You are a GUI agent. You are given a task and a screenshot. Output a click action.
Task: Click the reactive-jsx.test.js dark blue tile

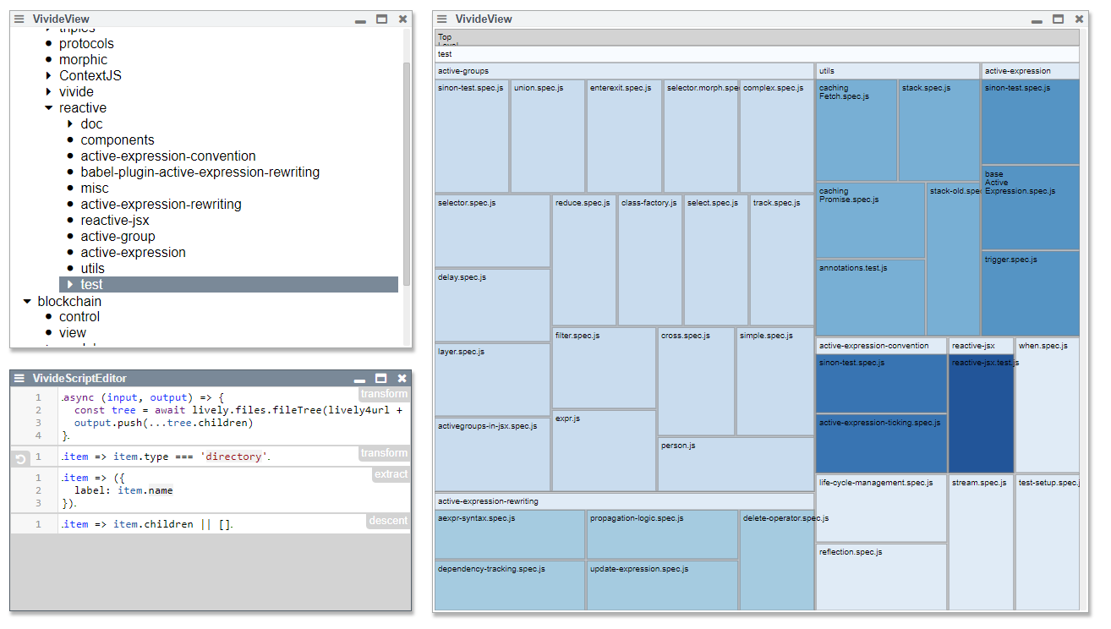tap(981, 414)
